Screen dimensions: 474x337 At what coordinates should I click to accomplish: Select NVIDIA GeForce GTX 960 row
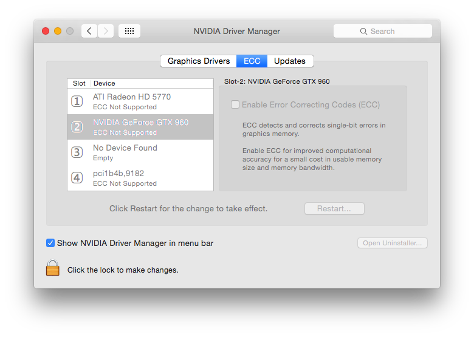[140, 127]
